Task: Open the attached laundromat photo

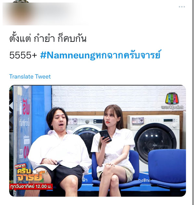Action: pos(97,141)
